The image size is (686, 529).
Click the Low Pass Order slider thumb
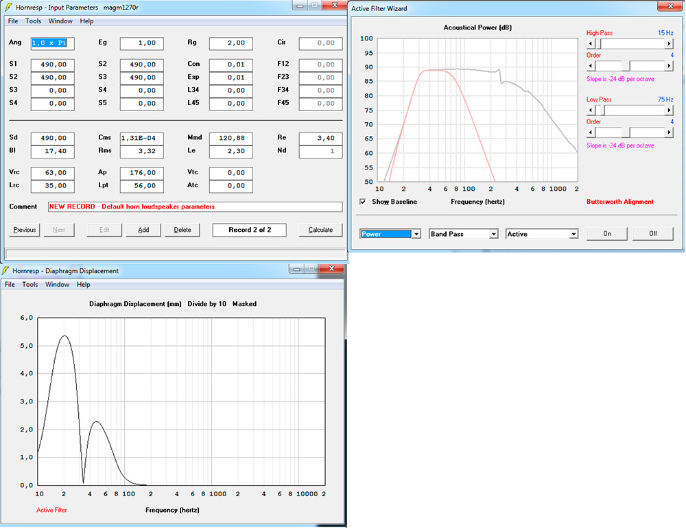[x=626, y=132]
